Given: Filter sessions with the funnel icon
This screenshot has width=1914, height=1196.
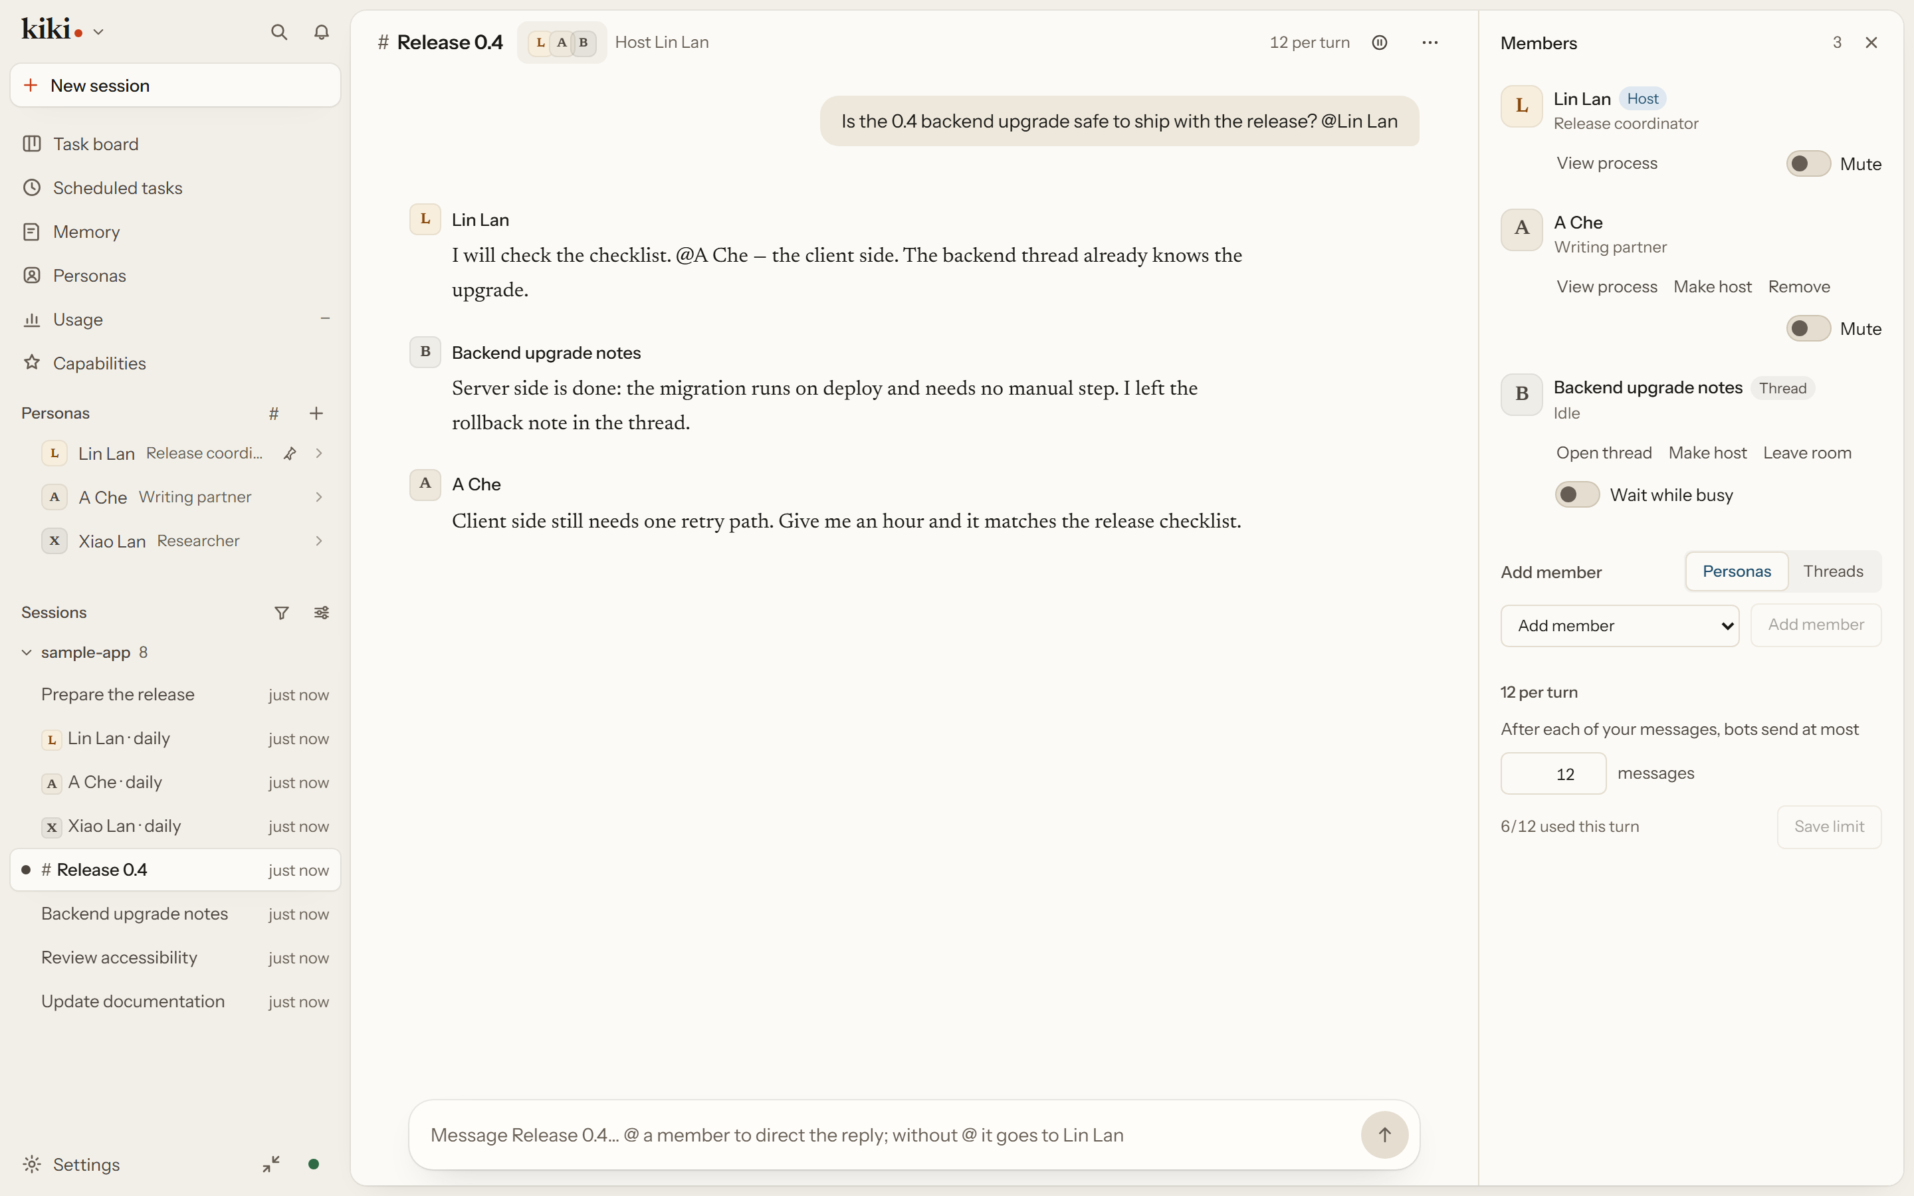Looking at the screenshot, I should 282,613.
